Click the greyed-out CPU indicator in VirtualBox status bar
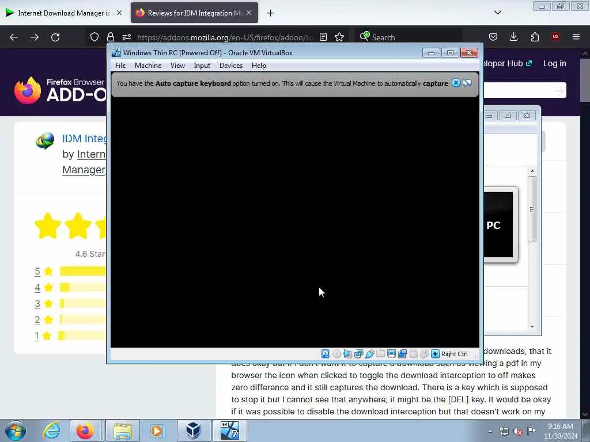This screenshot has height=442, width=590. 413,354
